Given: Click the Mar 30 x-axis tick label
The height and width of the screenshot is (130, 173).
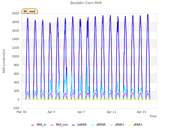Looking at the screenshot, I should (22, 112).
